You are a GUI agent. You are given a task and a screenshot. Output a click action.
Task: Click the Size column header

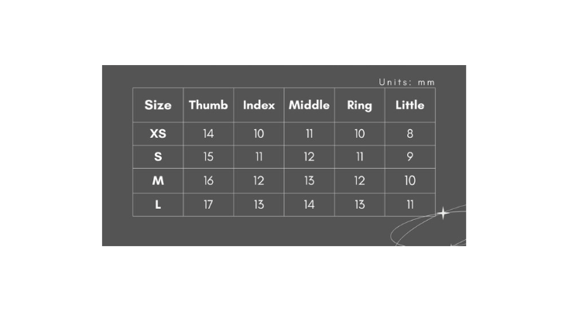coord(158,105)
